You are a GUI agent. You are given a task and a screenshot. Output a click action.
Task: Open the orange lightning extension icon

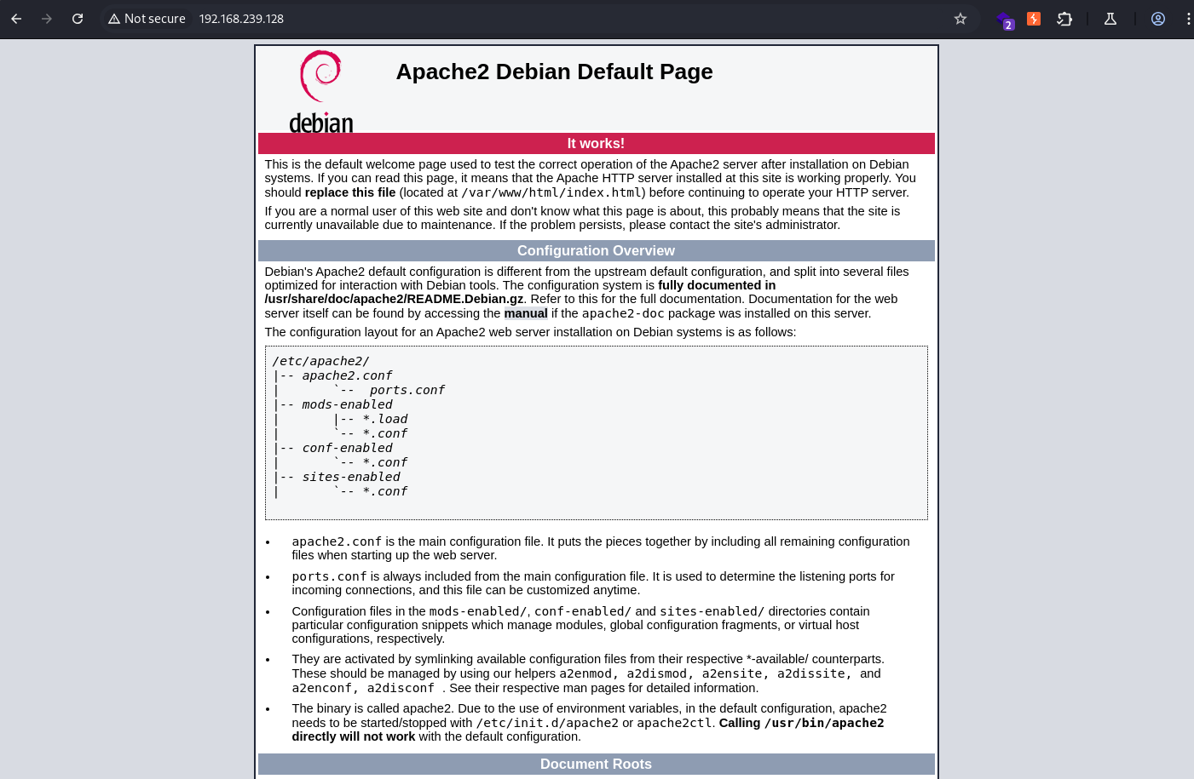[1034, 19]
